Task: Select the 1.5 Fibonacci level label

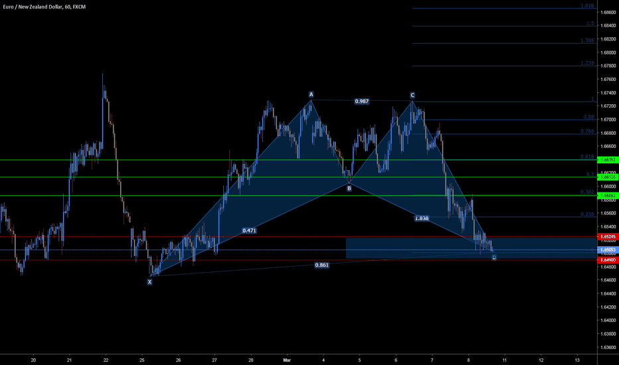Action: (590, 23)
